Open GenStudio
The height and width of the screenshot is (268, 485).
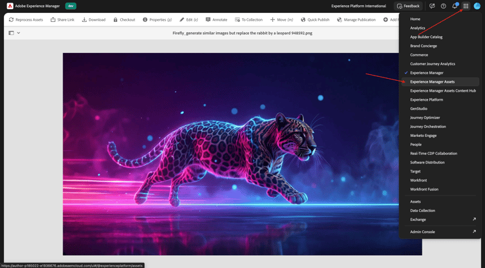pos(418,108)
